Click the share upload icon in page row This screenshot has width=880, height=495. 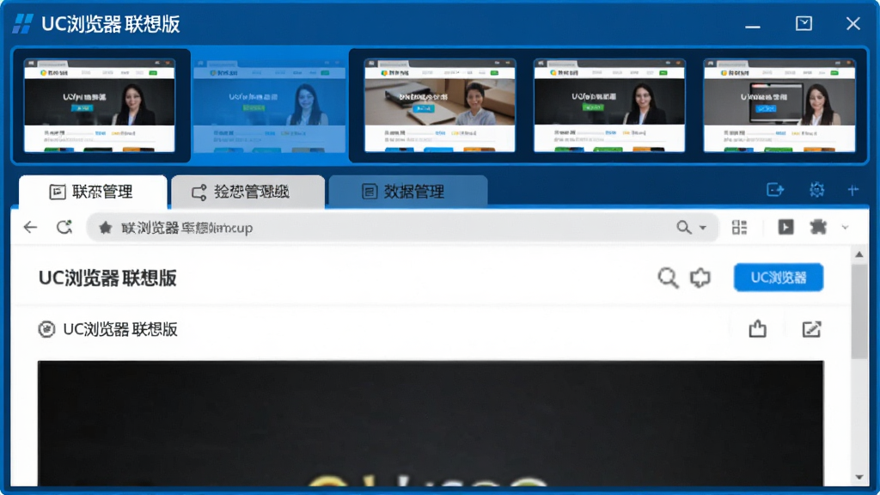(x=758, y=328)
